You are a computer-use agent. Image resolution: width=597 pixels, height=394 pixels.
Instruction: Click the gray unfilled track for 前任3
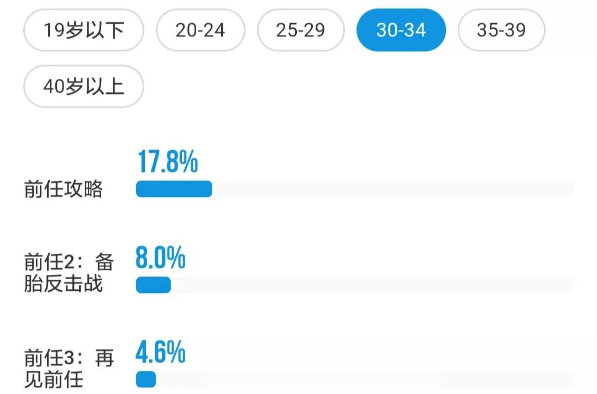coord(365,380)
